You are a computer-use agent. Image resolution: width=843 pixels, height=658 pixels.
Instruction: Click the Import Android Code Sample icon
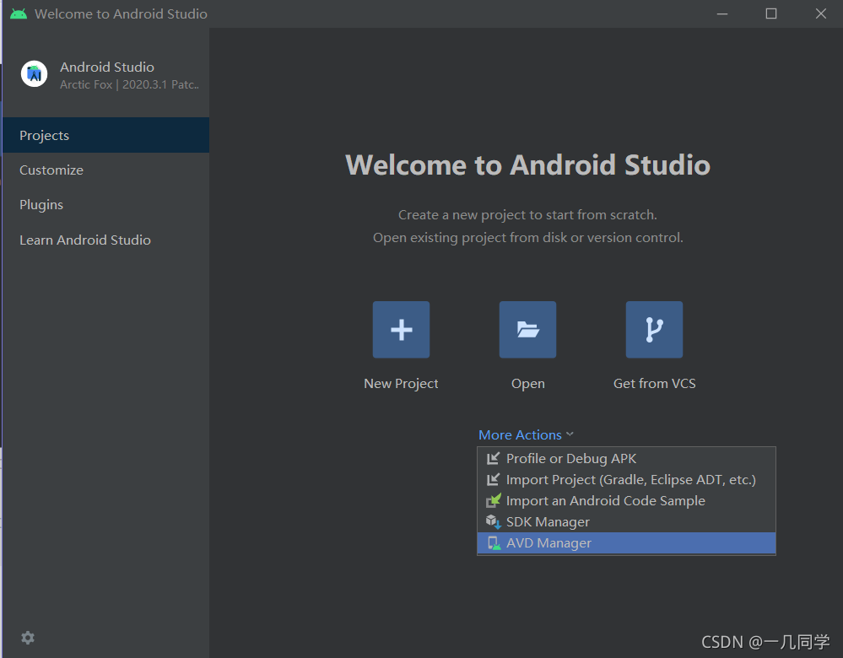pos(493,500)
